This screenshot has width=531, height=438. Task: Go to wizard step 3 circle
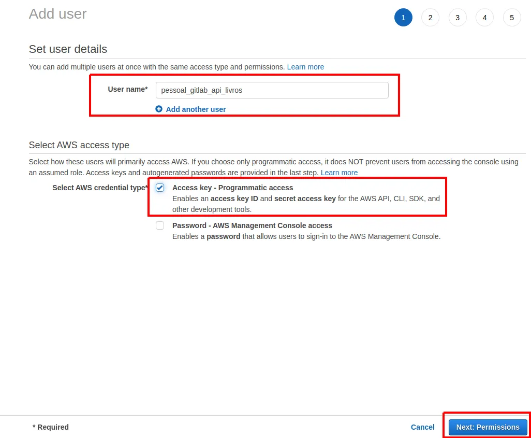pos(458,18)
